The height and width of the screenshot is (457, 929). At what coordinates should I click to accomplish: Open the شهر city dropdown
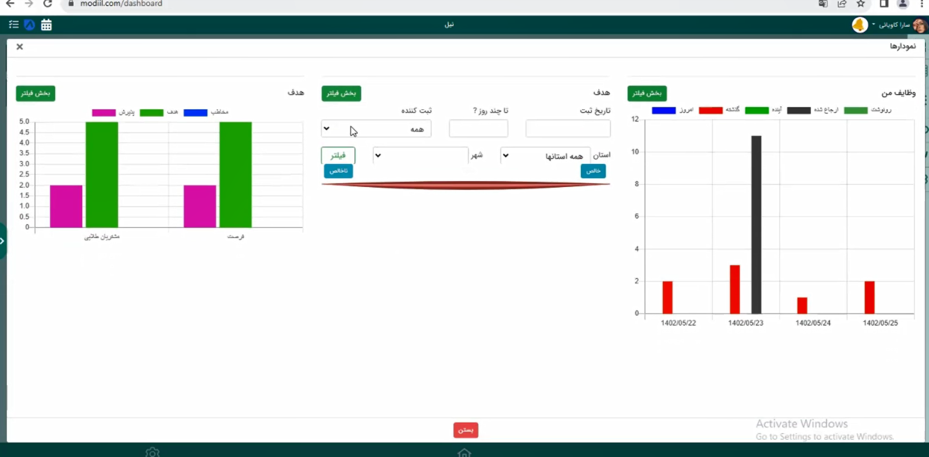tap(420, 156)
